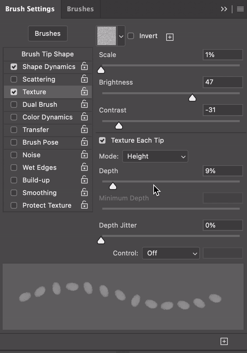Open the Mode dropdown set to Height

[x=155, y=156]
